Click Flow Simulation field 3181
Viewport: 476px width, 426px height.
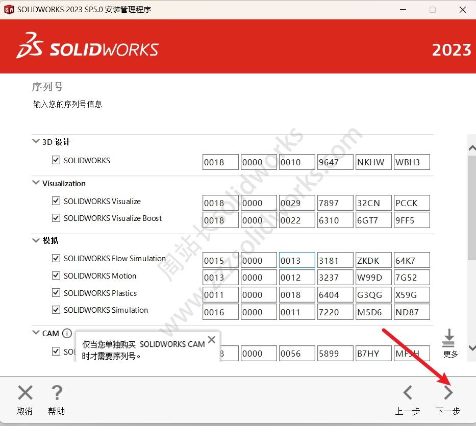[335, 260]
